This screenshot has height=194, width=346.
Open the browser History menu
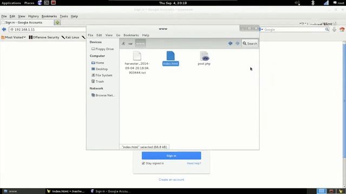(x=34, y=16)
